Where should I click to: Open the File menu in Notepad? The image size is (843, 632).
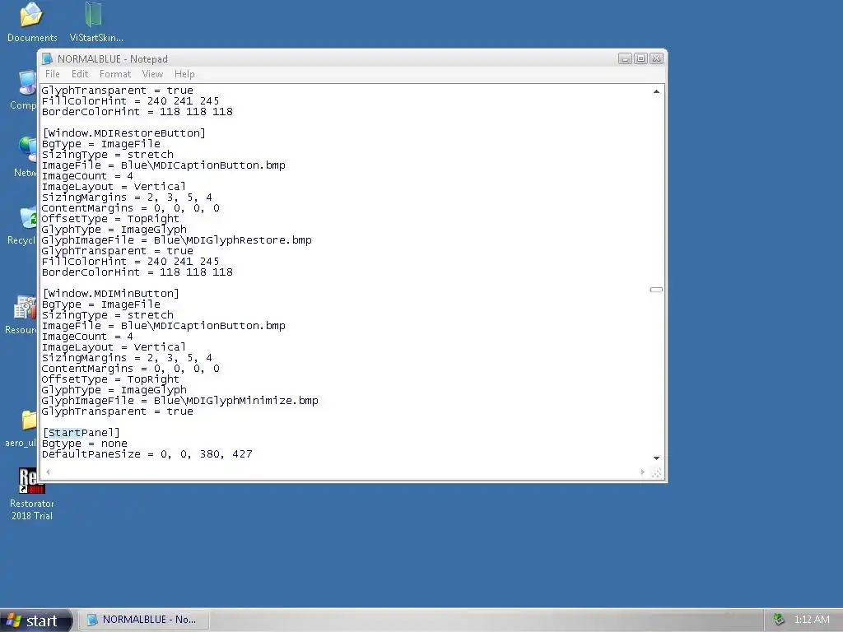pos(52,74)
